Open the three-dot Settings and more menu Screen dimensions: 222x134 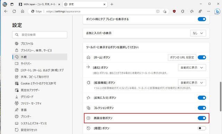coord(208,11)
